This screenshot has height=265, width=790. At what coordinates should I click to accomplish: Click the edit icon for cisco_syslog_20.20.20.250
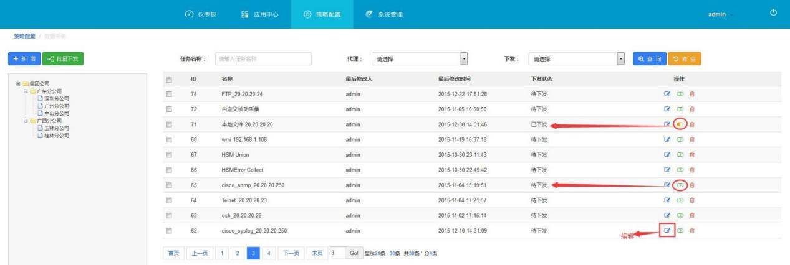667,231
